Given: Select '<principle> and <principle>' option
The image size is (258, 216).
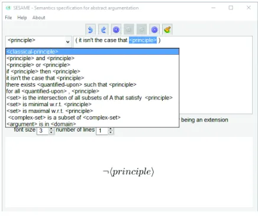Looking at the screenshot, I should [92, 58].
